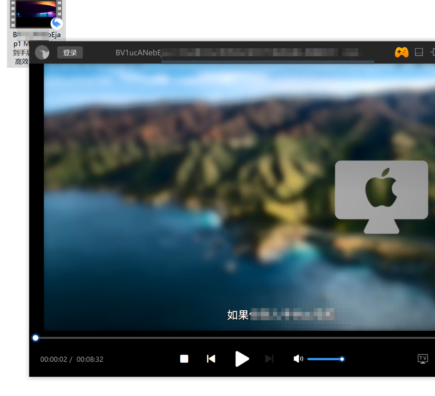
Task: Switch to mini player mode icon
Action: click(x=418, y=52)
